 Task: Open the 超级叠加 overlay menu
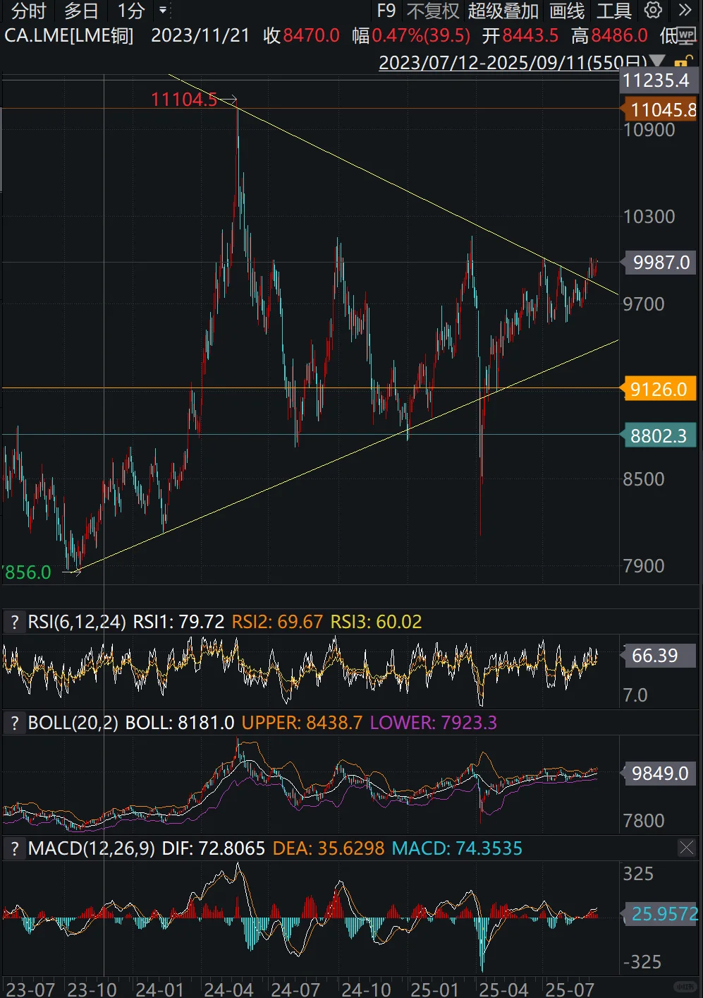(503, 11)
